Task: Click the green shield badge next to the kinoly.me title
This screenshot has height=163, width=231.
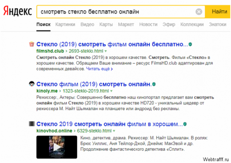Action: (x=154, y=84)
